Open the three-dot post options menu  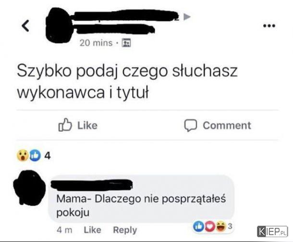[269, 26]
